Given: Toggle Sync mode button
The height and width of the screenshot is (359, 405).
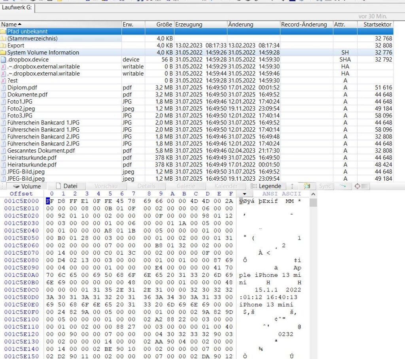Looking at the screenshot, I should click(x=325, y=186).
